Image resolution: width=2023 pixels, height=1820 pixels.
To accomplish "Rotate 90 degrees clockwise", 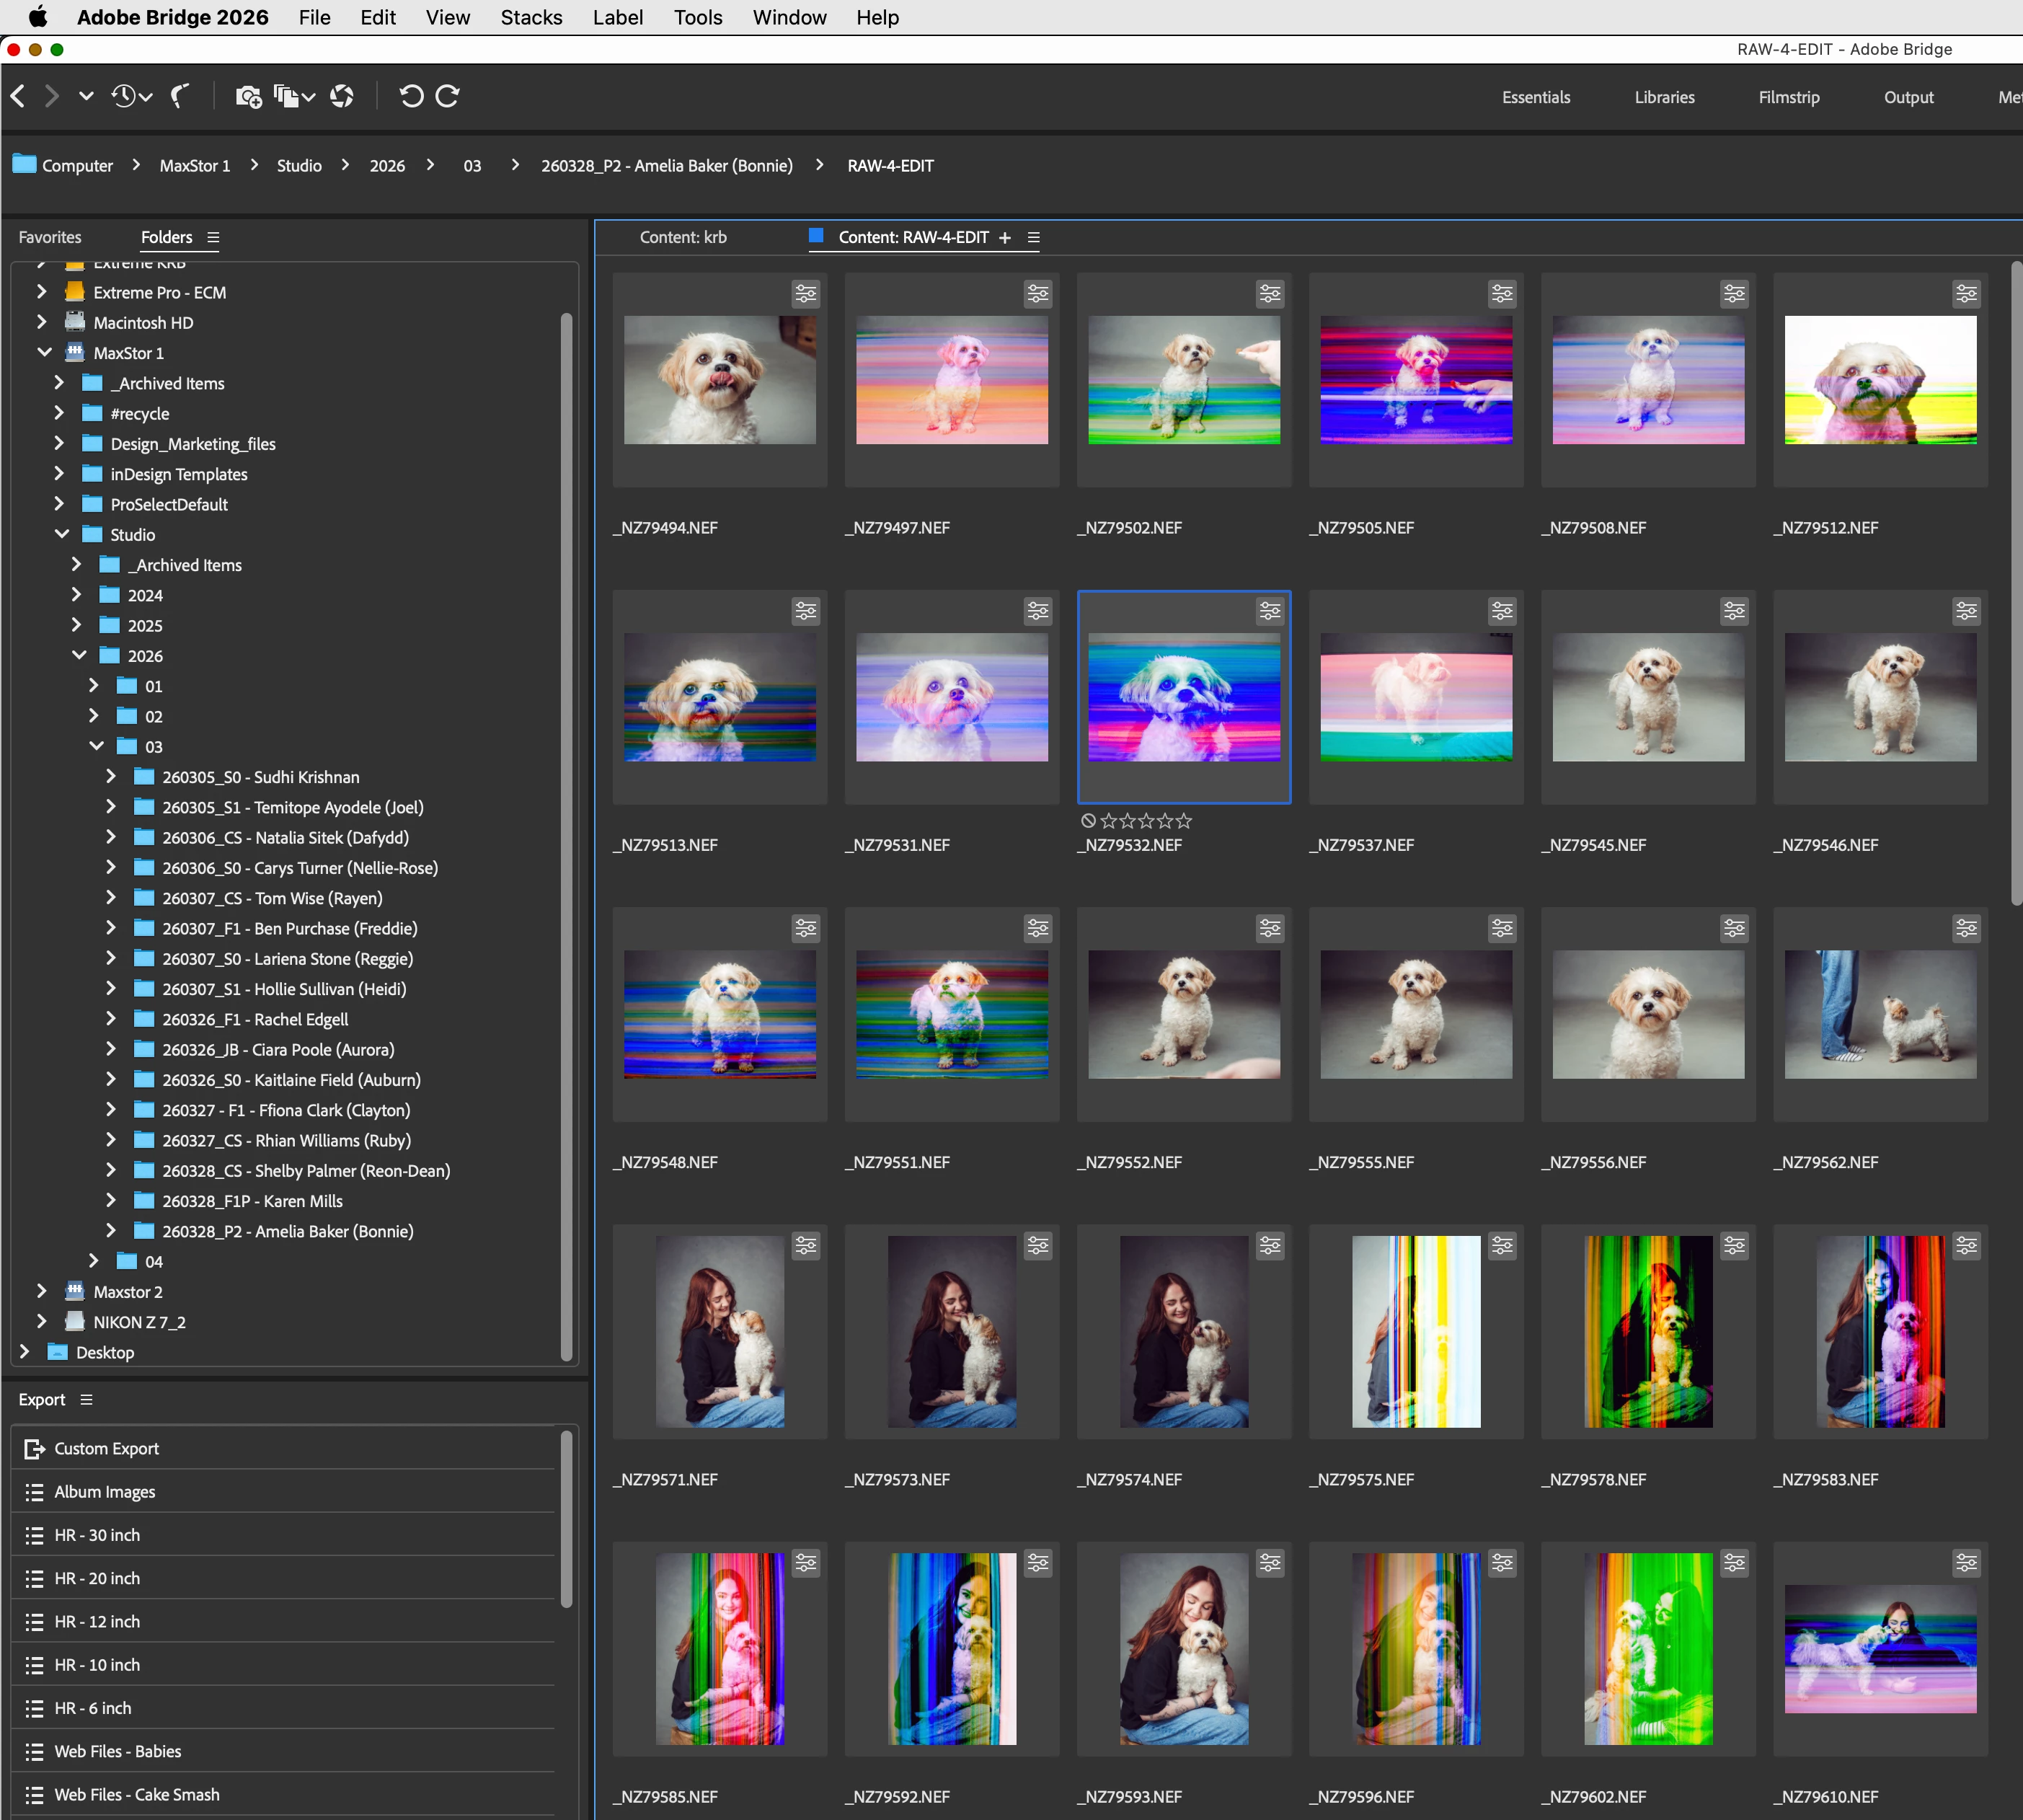I will click(x=448, y=96).
